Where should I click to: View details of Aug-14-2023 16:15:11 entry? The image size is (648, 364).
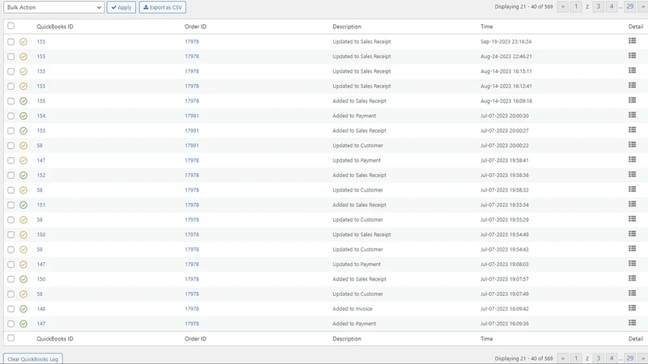(632, 70)
